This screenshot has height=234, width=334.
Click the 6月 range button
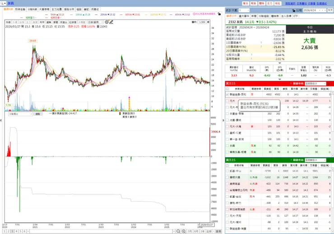tap(196, 231)
